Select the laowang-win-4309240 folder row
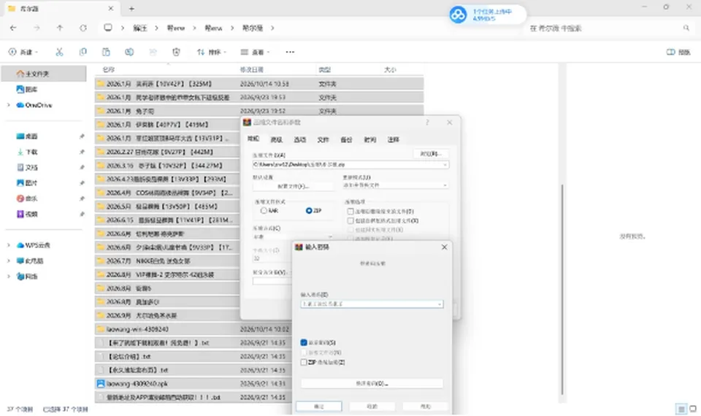 pos(193,329)
